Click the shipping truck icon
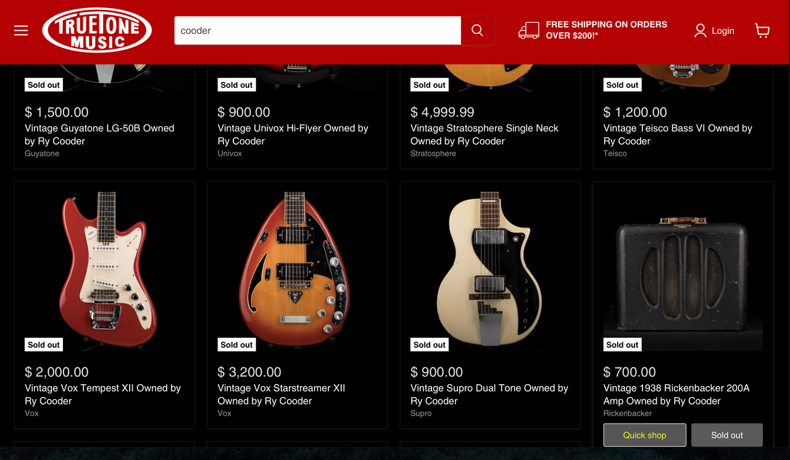Screen dimensions: 790x460 point(529,30)
